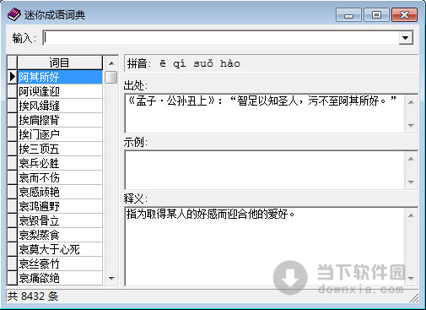The image size is (426, 310).
Task: Click the word list scrollbar up arrow
Action: (111, 63)
